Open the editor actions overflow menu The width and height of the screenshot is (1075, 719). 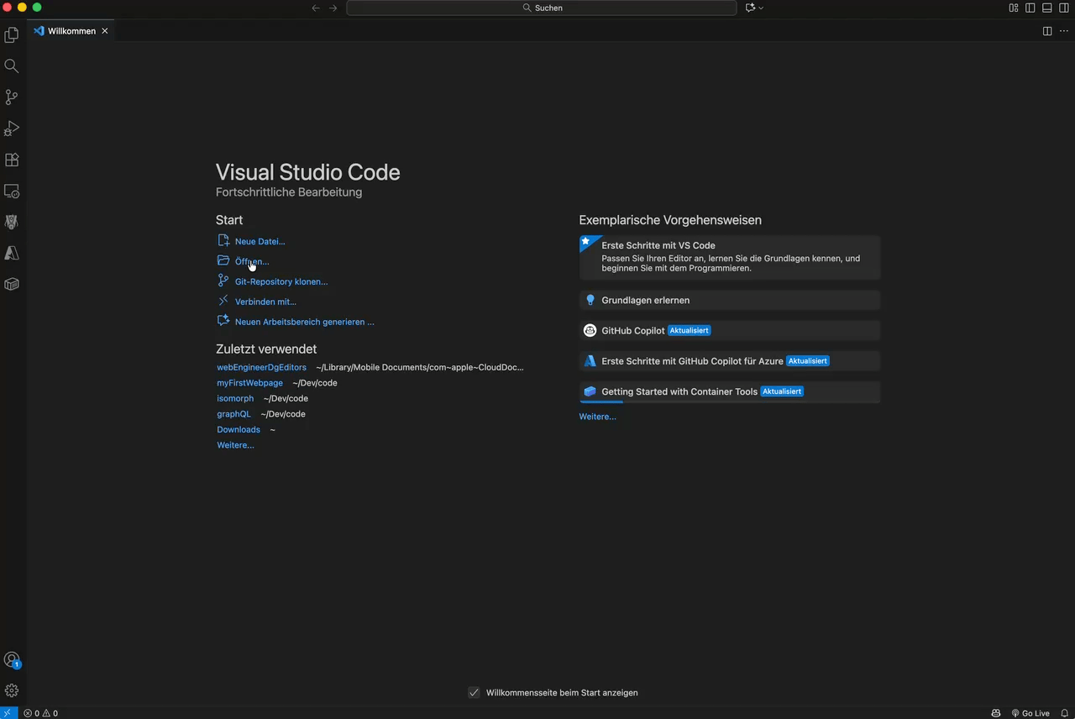1064,30
